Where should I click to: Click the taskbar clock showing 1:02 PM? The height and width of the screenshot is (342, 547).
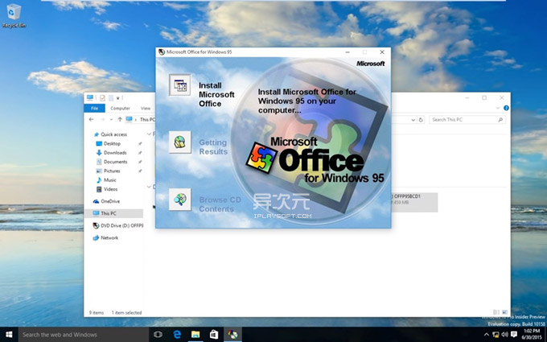tap(532, 334)
